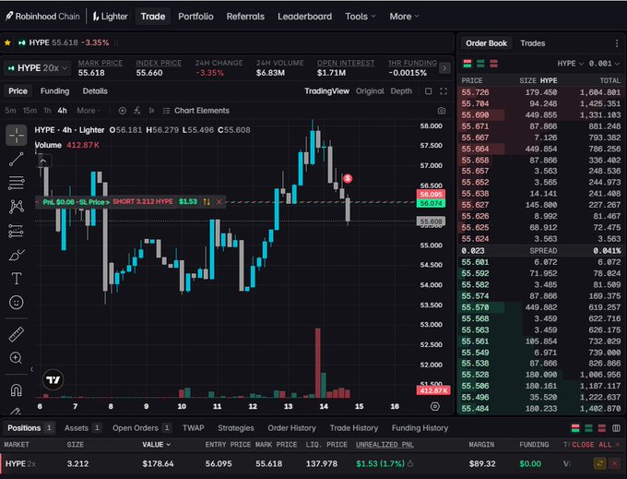Show only asks in order book
Image resolution: width=627 pixels, height=479 pixels.
coord(494,64)
